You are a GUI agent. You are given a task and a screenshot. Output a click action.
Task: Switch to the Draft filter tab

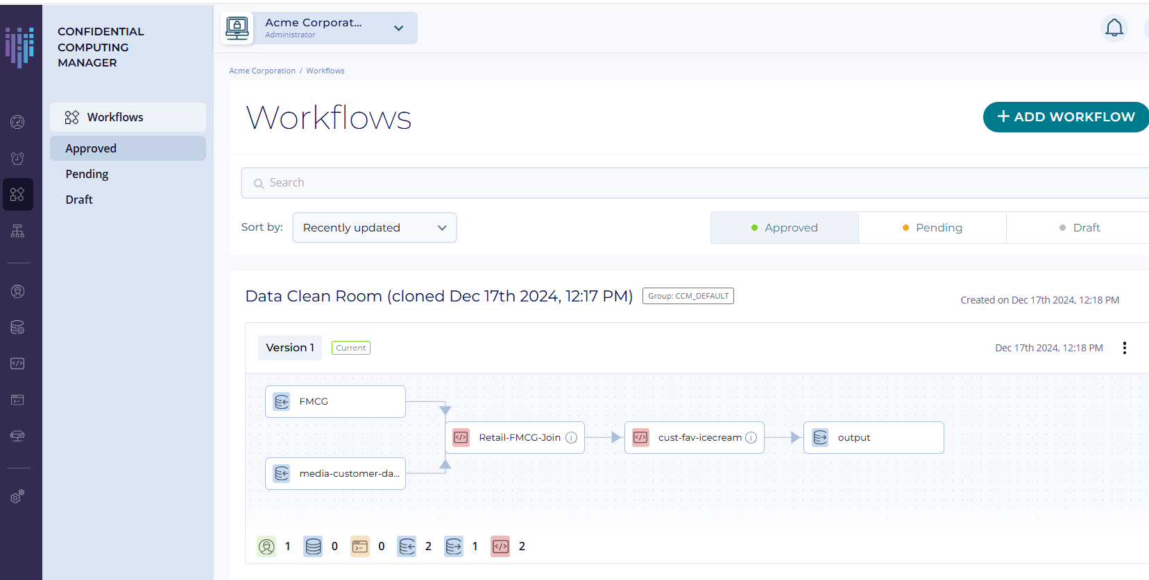pyautogui.click(x=1079, y=228)
